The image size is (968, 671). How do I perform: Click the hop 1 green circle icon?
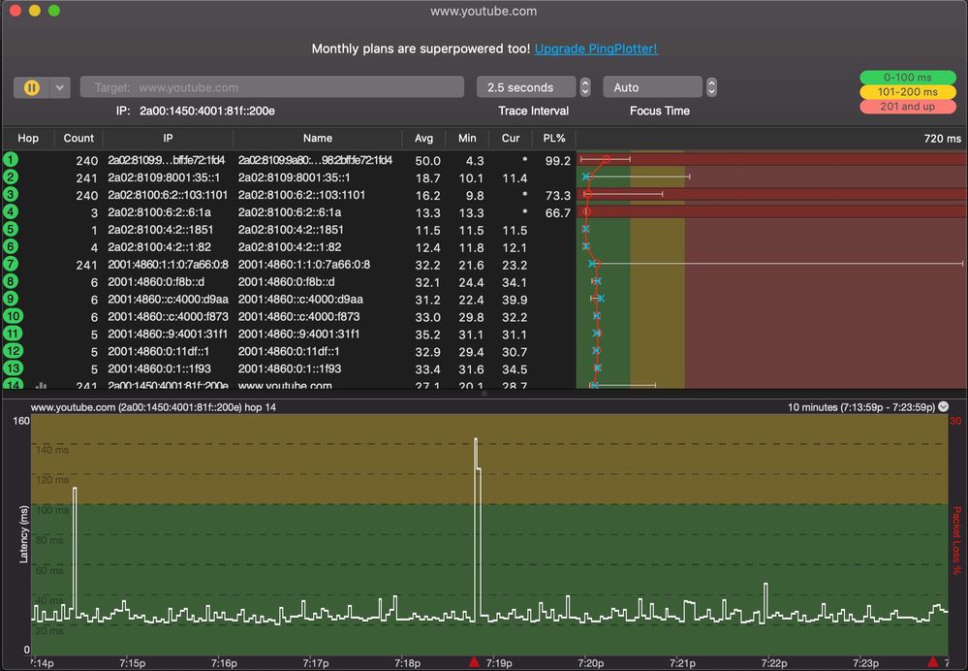[11, 161]
